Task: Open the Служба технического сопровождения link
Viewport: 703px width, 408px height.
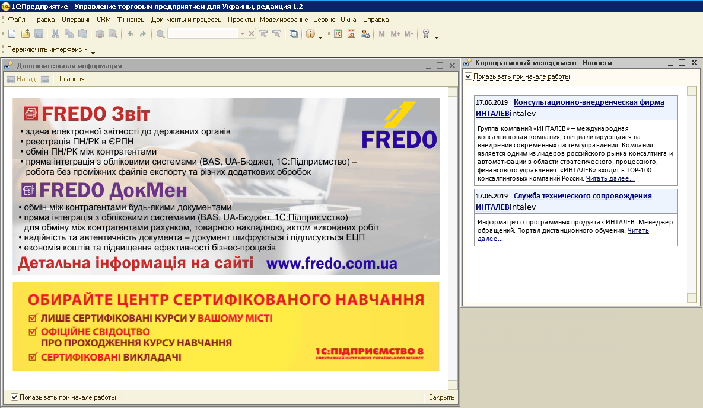Action: pyautogui.click(x=583, y=196)
